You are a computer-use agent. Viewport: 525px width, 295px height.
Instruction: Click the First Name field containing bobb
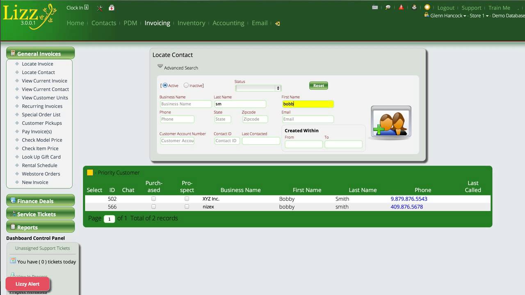click(308, 104)
